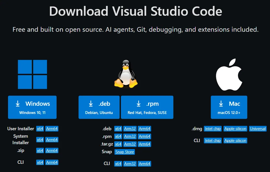Get Windows CLI Arm64 download
Viewport: 270px width, 172px height.
52,162
